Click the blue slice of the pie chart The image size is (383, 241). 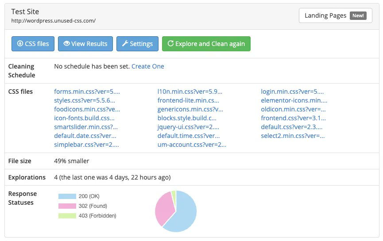(x=186, y=214)
